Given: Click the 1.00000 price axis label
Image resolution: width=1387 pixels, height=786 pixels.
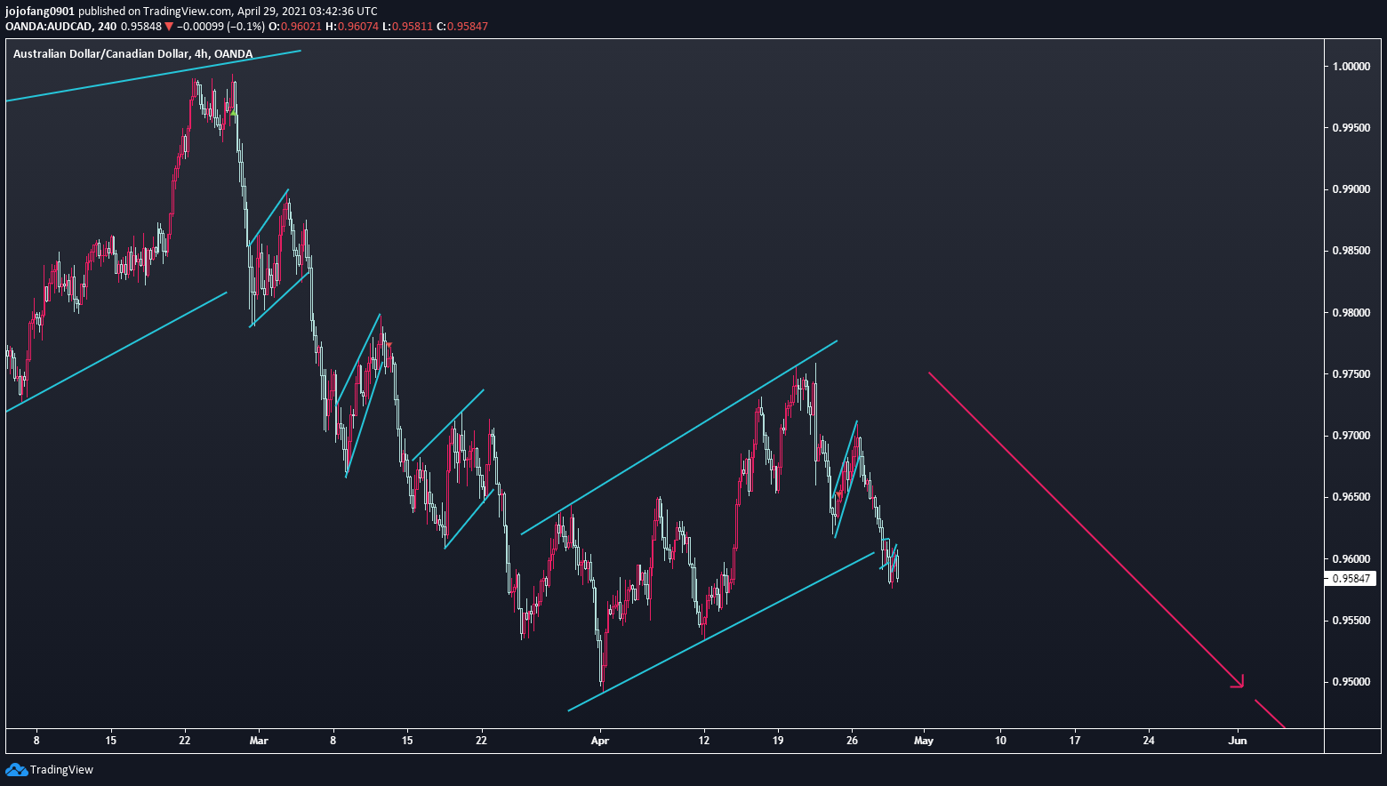Looking at the screenshot, I should [1351, 67].
